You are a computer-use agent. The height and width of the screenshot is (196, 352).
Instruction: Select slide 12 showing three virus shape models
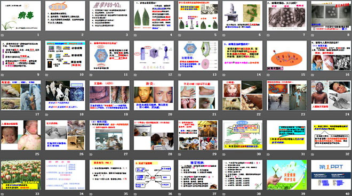click(x=154, y=55)
